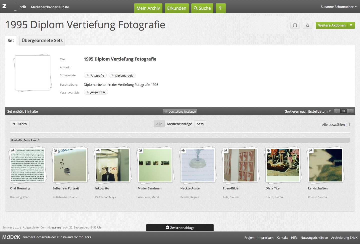
Task: Check the Alle auswählen checkbox
Action: coord(347,125)
